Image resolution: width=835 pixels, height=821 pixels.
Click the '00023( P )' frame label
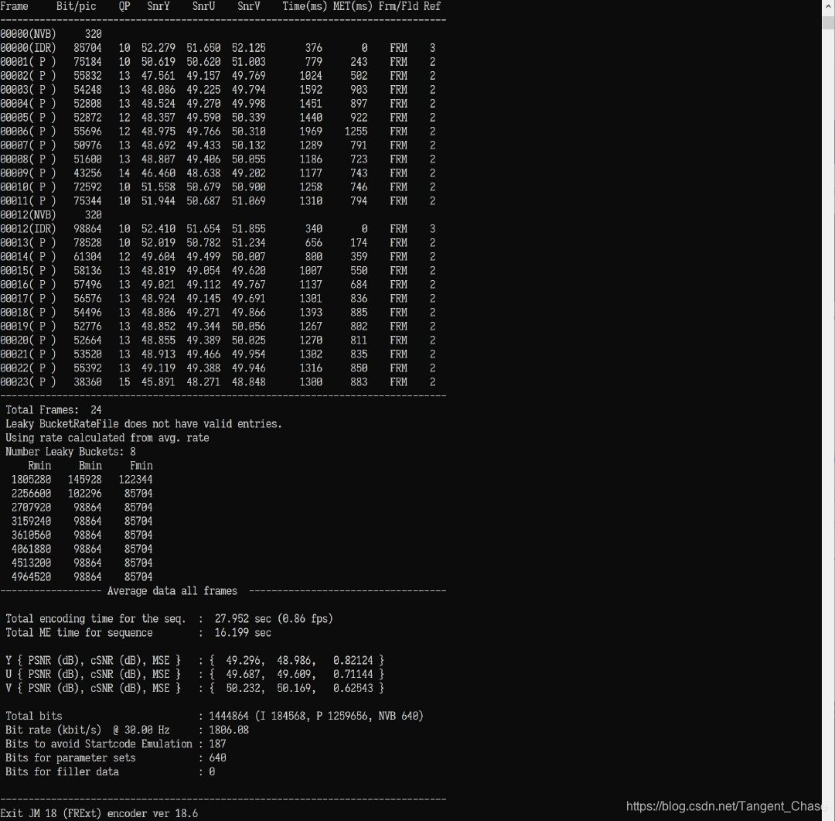[29, 381]
